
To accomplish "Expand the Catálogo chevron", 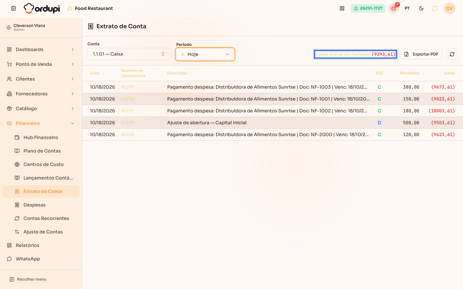I will pos(73,109).
